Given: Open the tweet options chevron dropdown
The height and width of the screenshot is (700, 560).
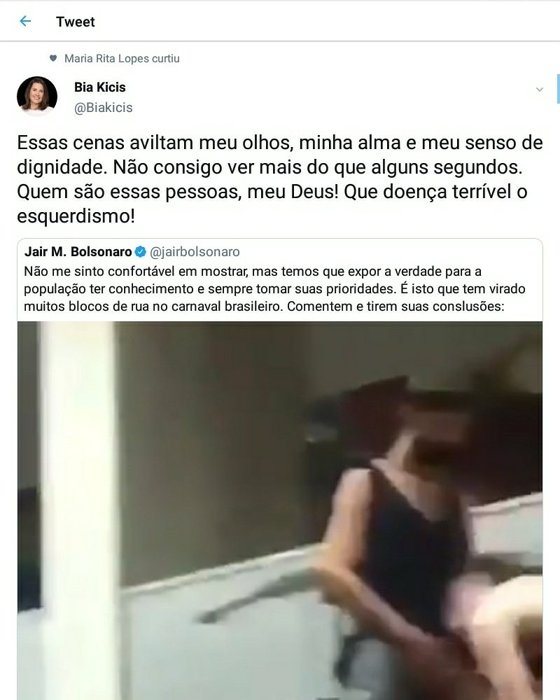Looking at the screenshot, I should (x=540, y=90).
